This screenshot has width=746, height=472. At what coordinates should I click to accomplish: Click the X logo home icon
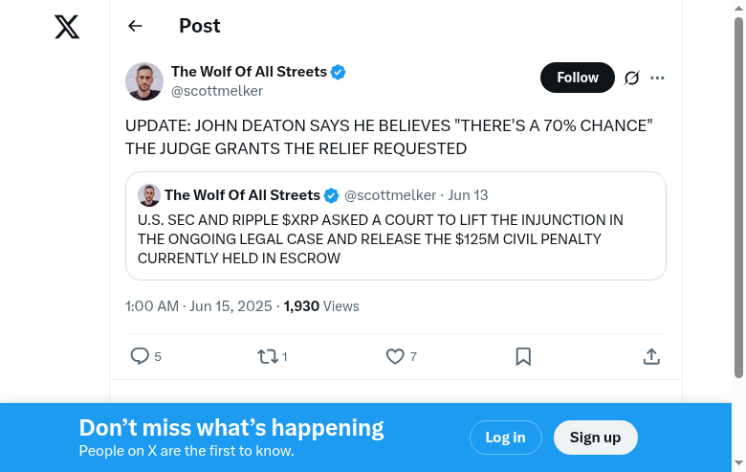(67, 27)
